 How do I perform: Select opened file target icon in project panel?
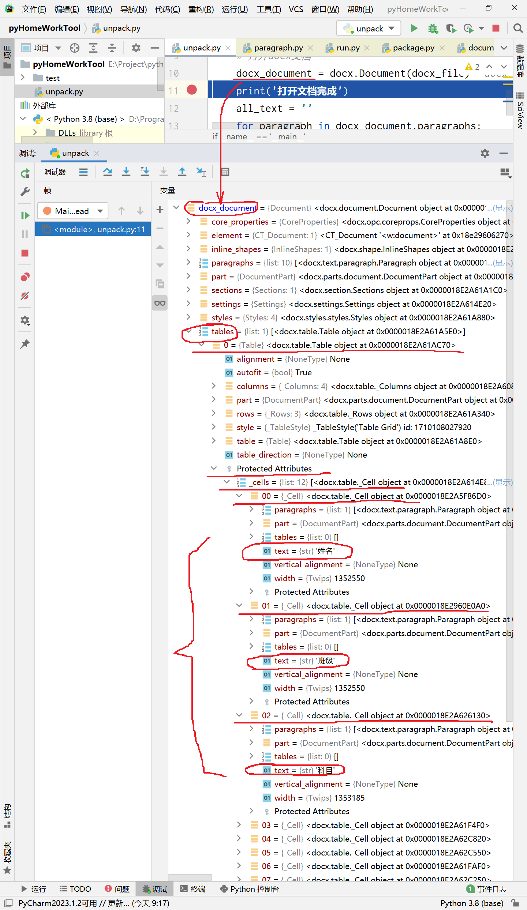point(75,48)
